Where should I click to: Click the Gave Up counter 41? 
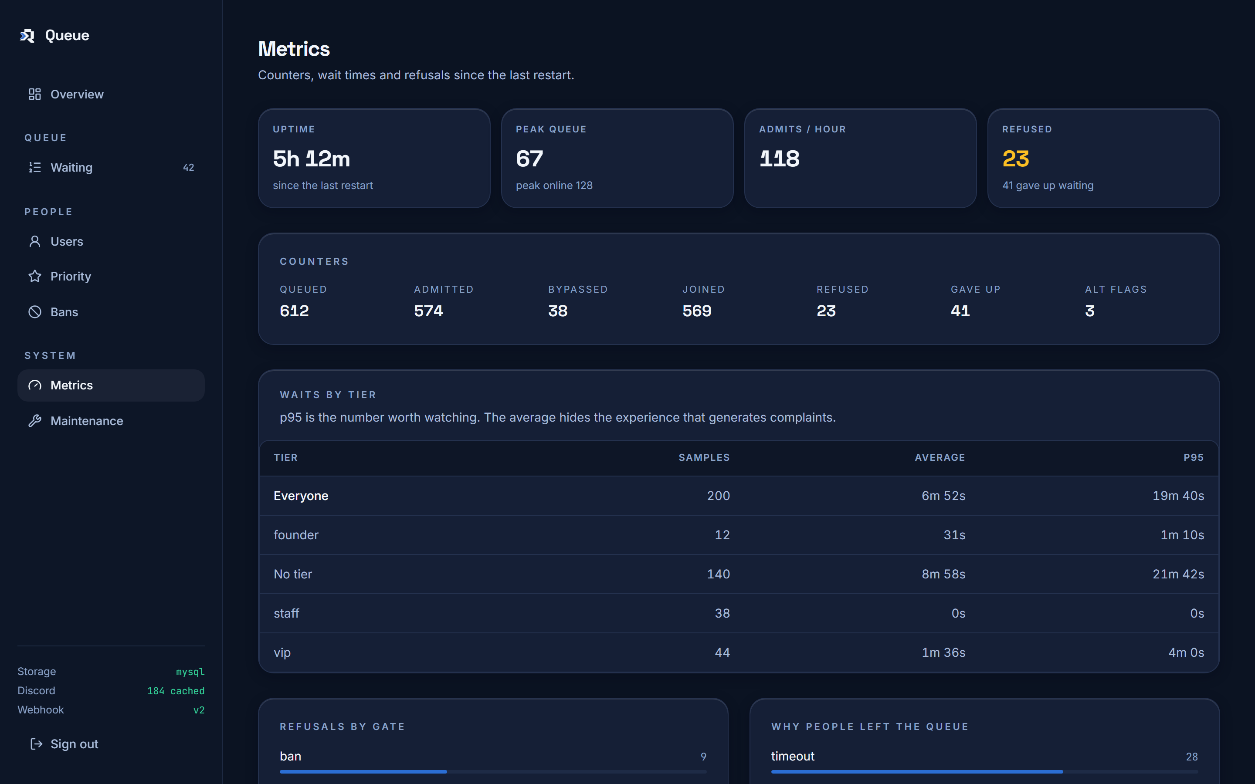(x=960, y=311)
